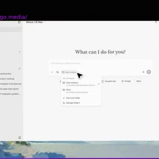
Task: Open sidebar task ending with integration guidelines
Action: click(10, 94)
